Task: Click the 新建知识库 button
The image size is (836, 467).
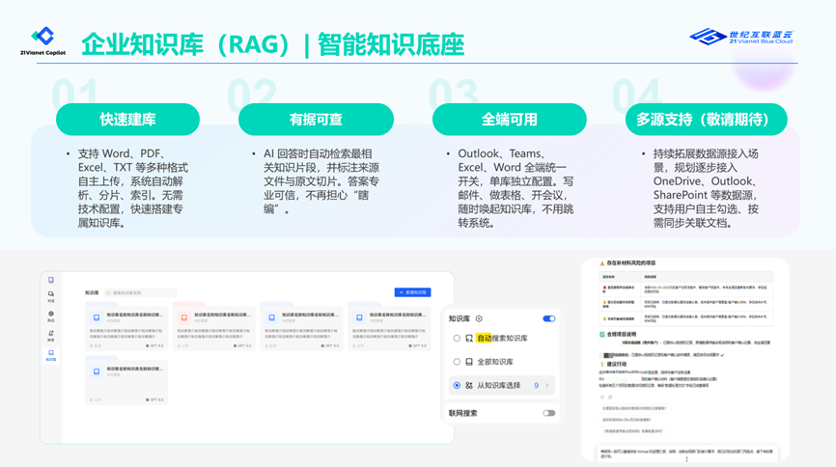Action: tap(412, 292)
